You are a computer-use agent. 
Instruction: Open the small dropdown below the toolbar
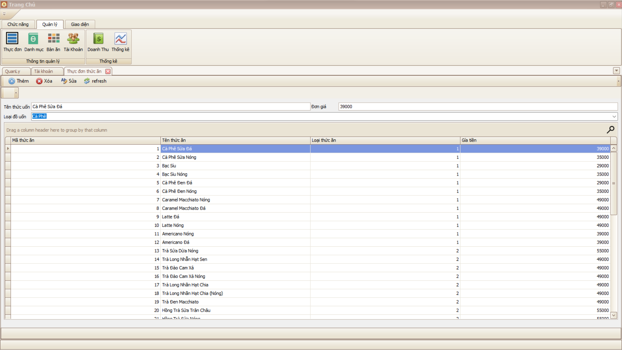coord(16,93)
